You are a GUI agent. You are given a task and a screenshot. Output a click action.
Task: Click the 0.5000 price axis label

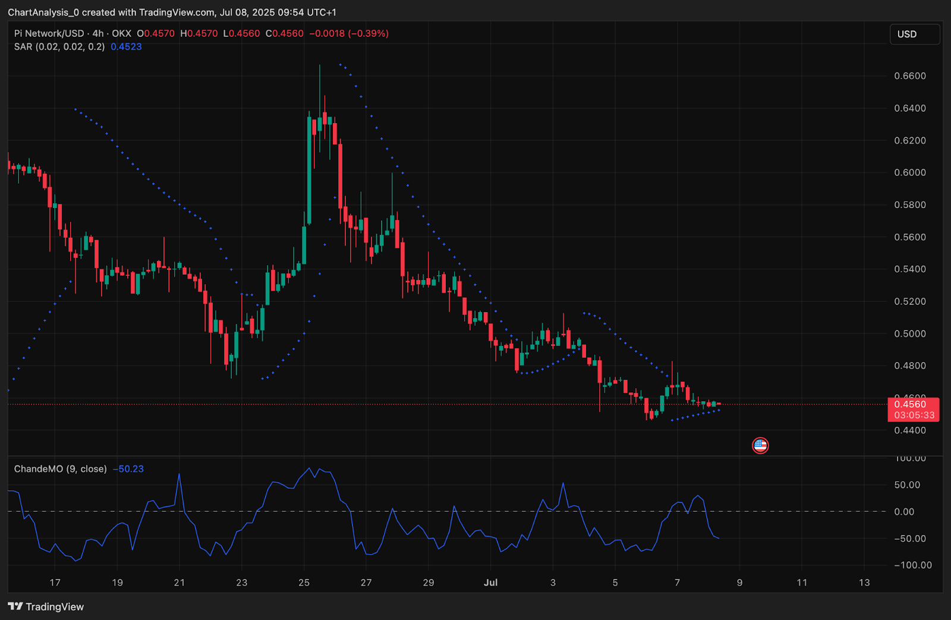pyautogui.click(x=910, y=333)
